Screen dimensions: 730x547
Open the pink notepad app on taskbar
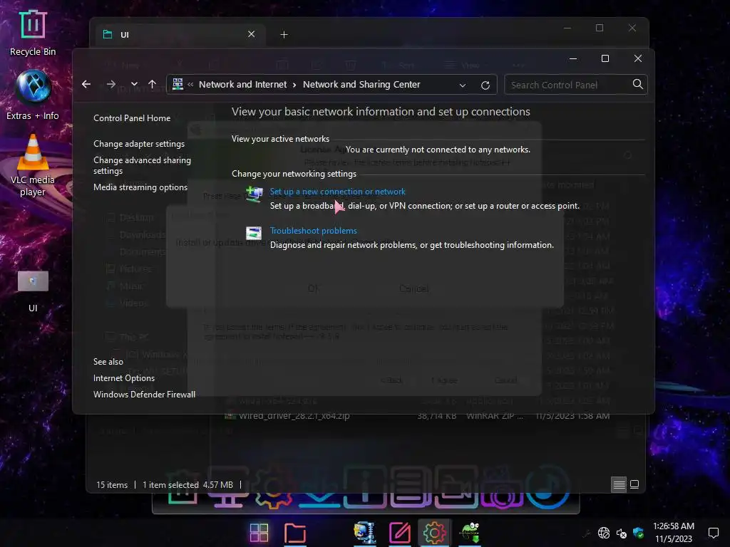pos(400,533)
